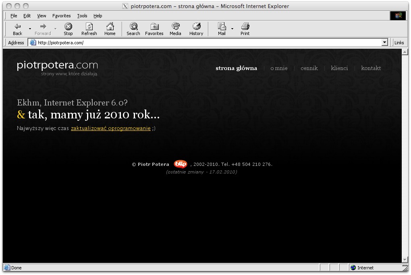Click the Windows logo throbber icon
This screenshot has width=411, height=275.
(398, 16)
